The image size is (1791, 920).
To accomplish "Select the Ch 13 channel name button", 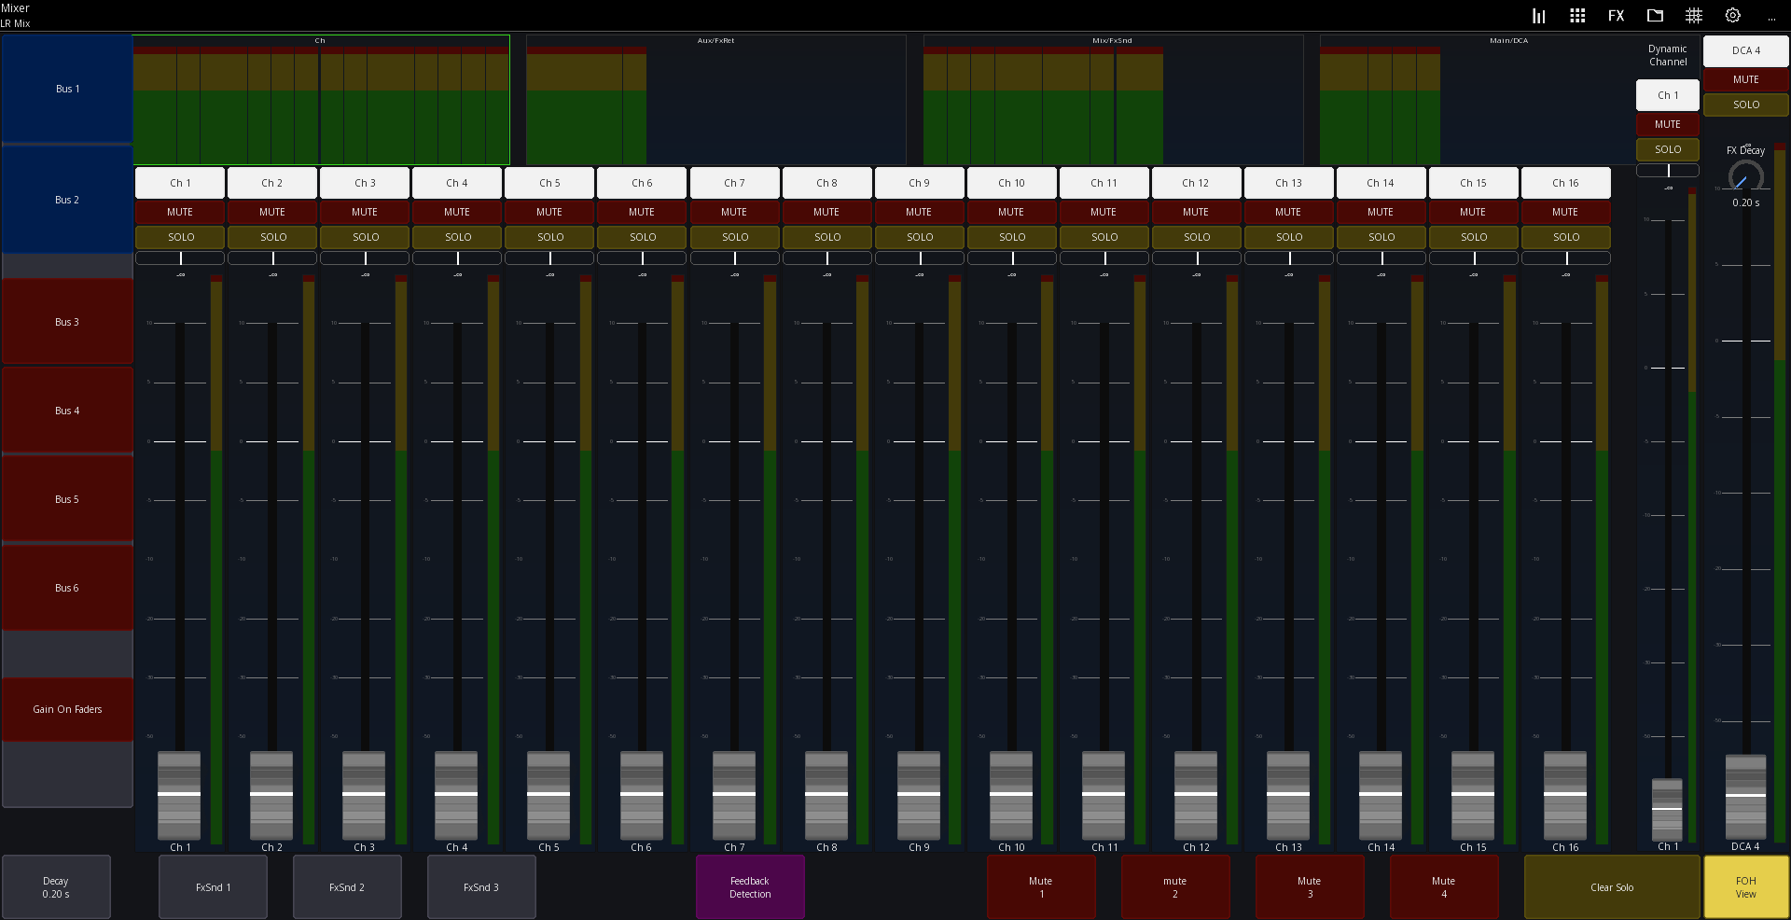I will click(x=1288, y=183).
